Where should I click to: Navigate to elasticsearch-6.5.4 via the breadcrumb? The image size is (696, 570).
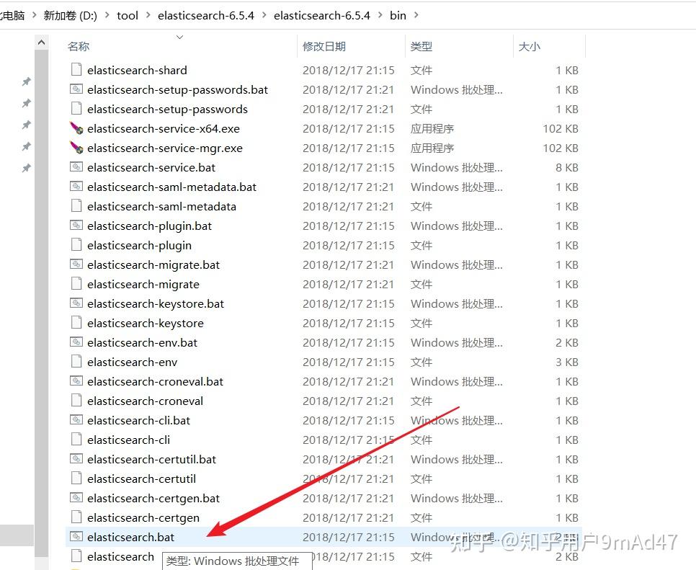[206, 15]
